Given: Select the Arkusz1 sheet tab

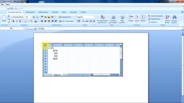Looking at the screenshot, I should click(57, 75).
